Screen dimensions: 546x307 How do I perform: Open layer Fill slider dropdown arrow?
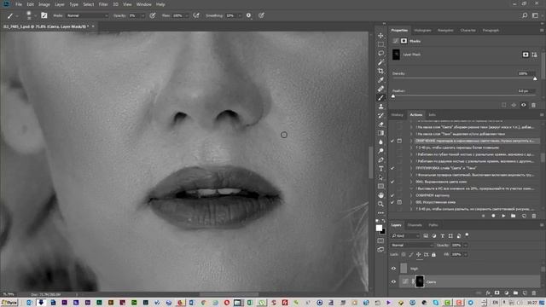tap(466, 255)
